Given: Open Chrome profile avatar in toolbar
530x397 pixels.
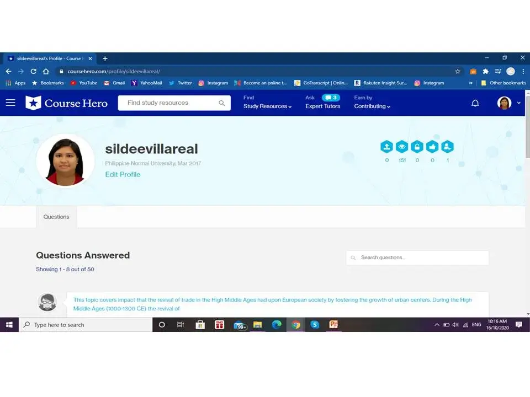Looking at the screenshot, I should [x=510, y=71].
